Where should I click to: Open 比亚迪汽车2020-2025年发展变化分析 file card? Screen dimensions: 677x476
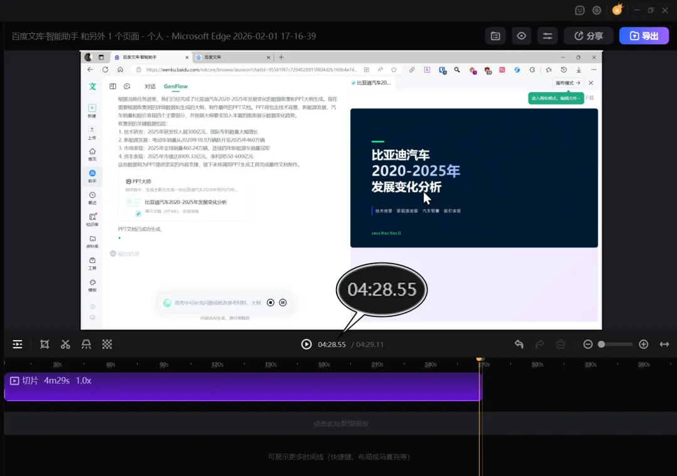(186, 206)
